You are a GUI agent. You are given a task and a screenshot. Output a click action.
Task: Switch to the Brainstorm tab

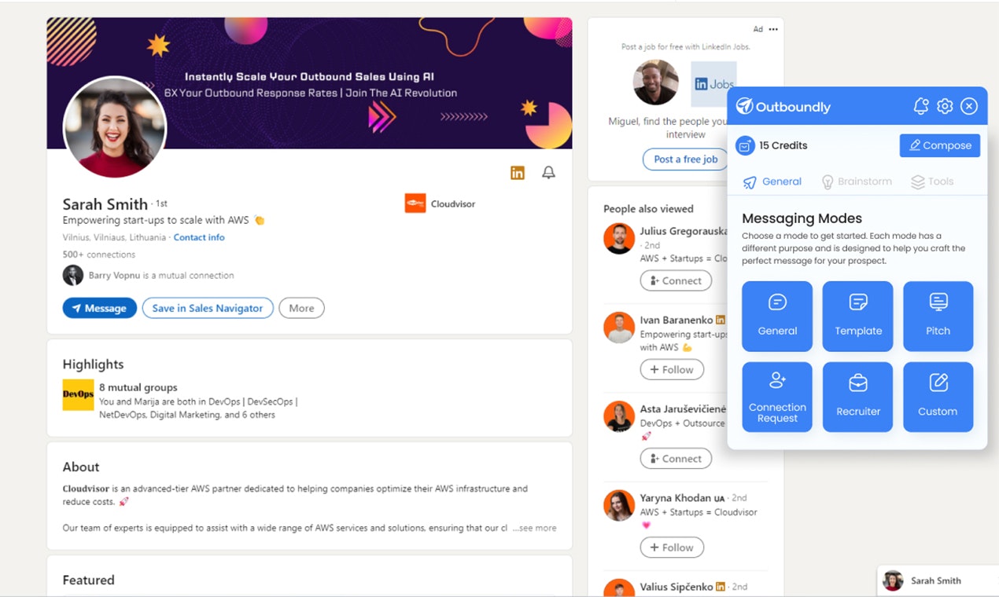tap(857, 181)
